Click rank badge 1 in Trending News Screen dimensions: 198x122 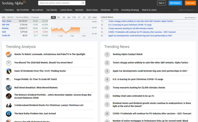[107, 55]
